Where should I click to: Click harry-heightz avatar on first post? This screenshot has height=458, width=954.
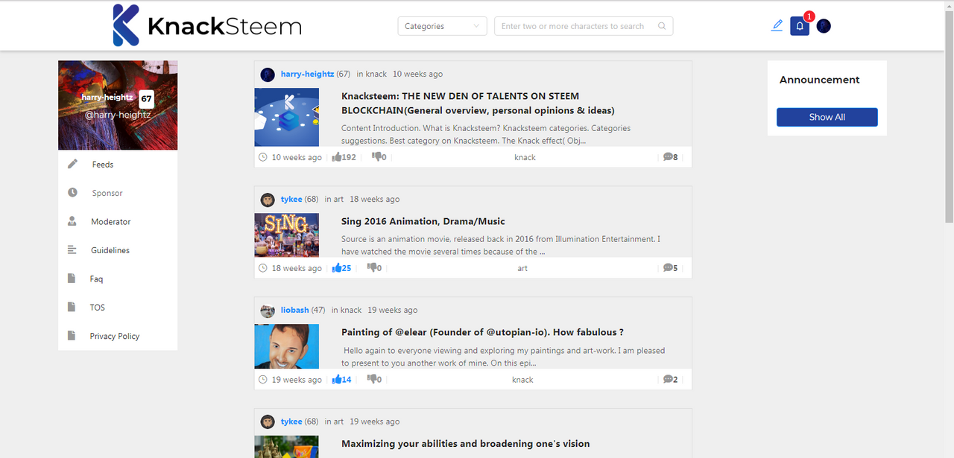coord(268,74)
